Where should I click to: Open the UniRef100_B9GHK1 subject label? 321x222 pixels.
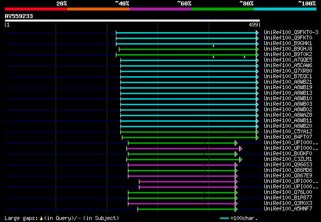pyautogui.click(x=288, y=44)
